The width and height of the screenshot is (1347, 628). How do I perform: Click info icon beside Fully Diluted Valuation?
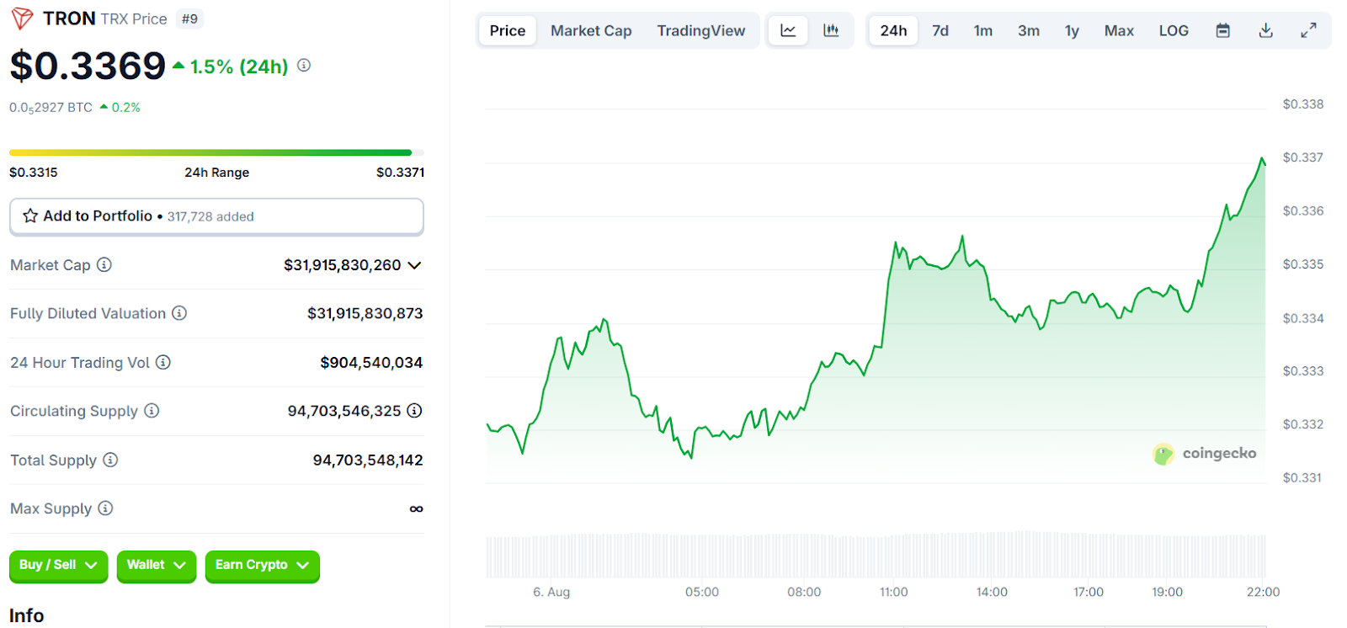pyautogui.click(x=179, y=313)
